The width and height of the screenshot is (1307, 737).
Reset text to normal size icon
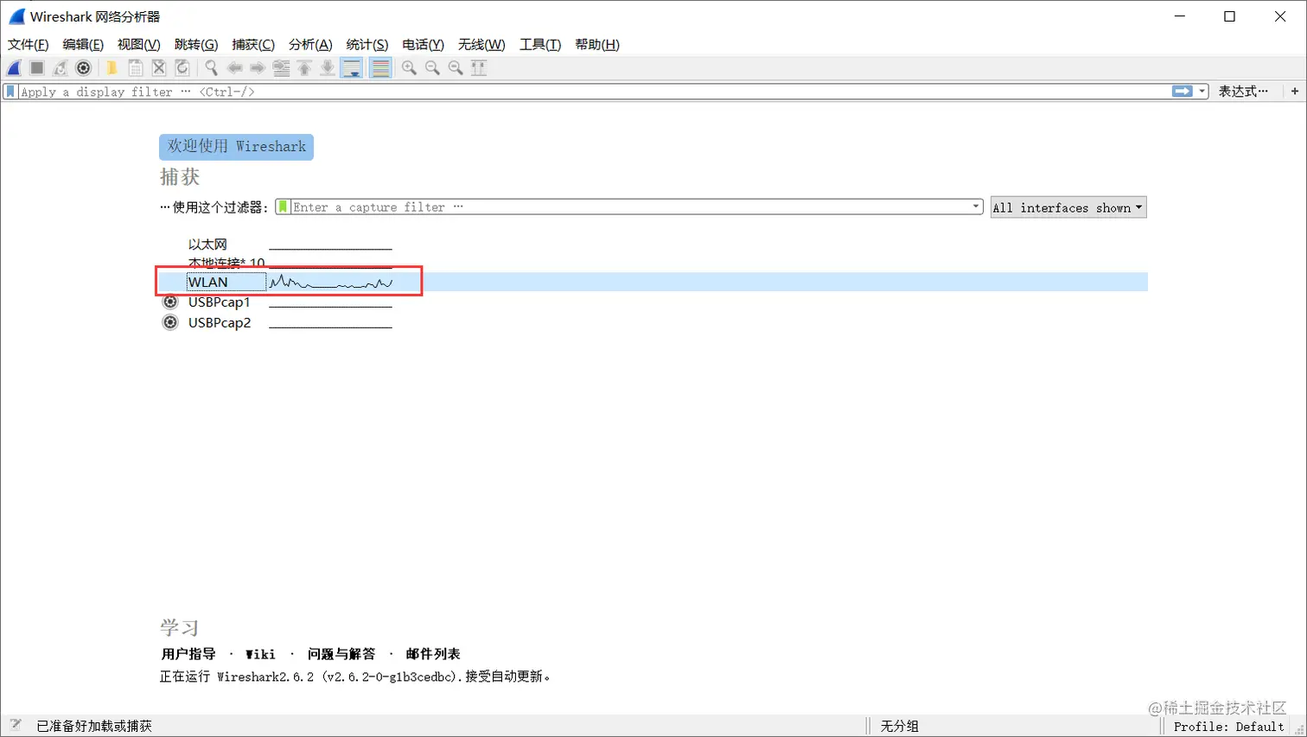coord(456,68)
